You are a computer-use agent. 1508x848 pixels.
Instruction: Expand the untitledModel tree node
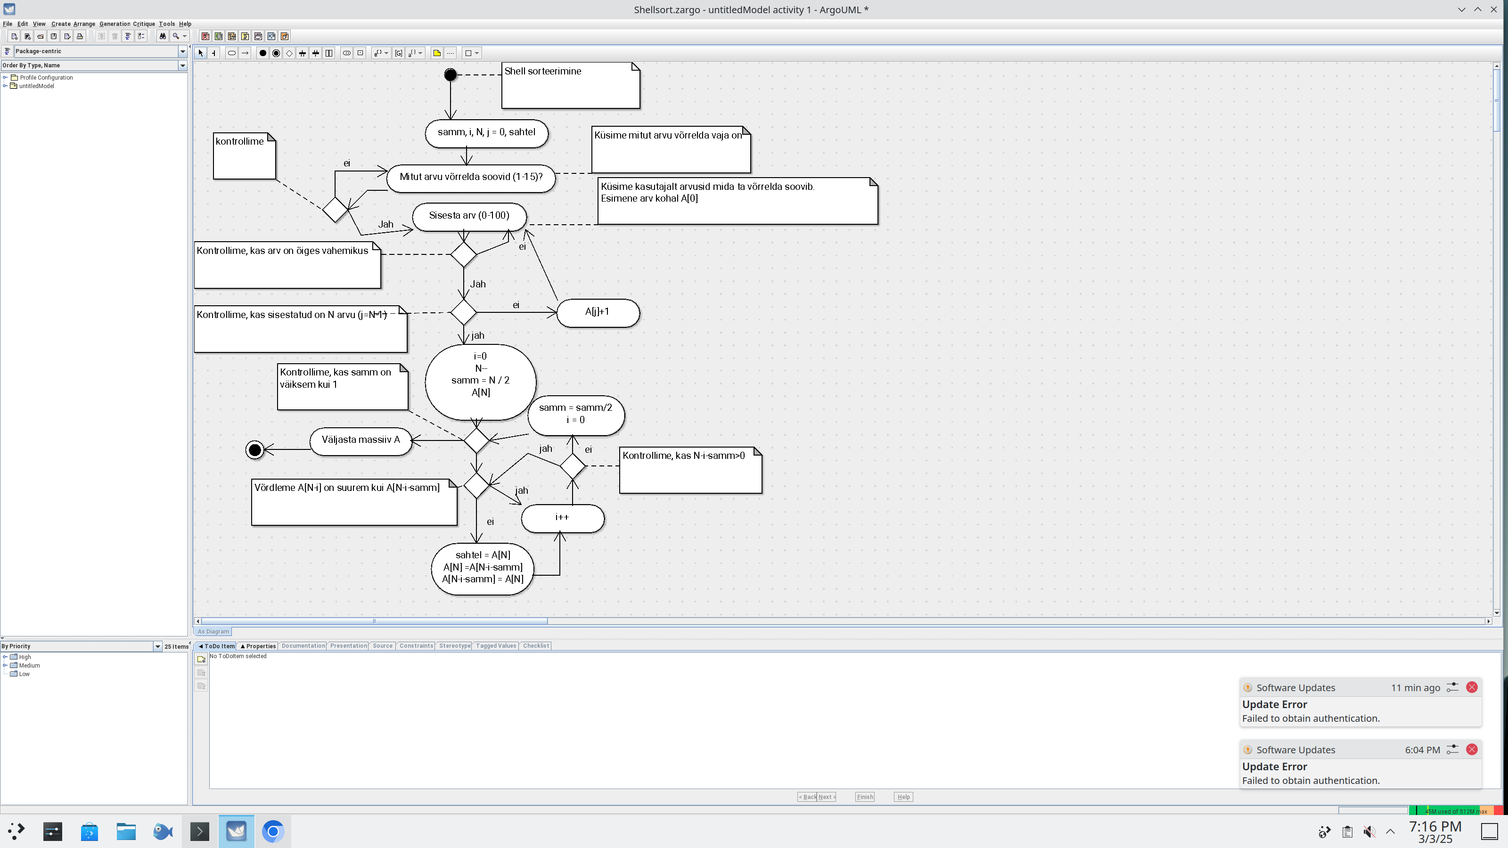[x=5, y=86]
